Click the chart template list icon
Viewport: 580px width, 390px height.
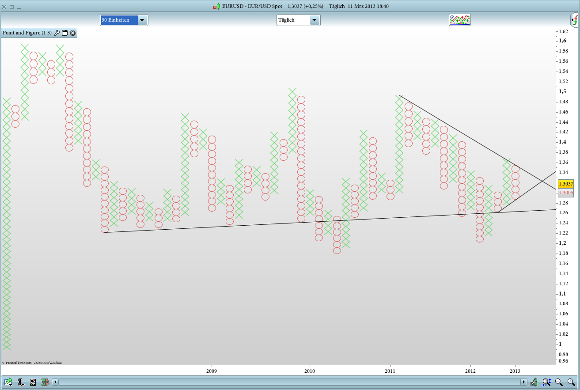[x=33, y=382]
